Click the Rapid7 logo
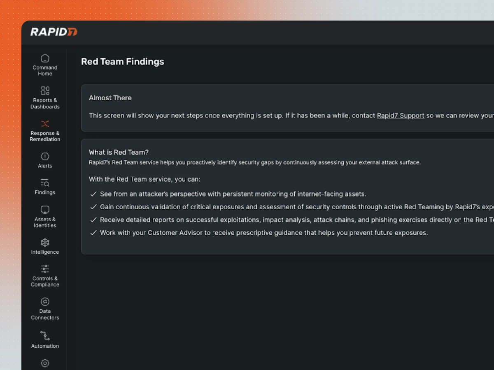Screen dimensions: 494x370 pyautogui.click(x=54, y=32)
